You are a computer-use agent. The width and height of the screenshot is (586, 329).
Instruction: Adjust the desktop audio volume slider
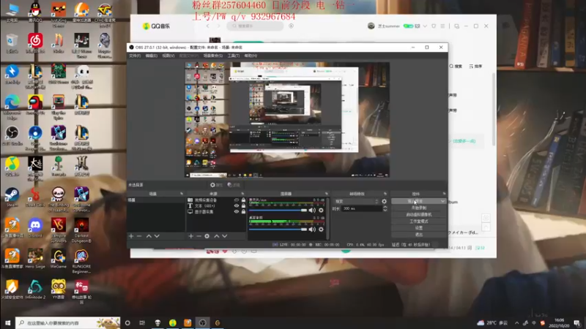click(x=278, y=230)
